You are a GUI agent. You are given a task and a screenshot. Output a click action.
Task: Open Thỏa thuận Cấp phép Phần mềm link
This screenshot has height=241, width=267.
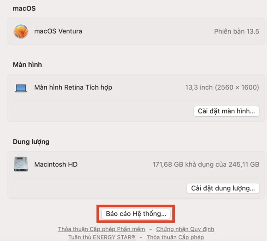coord(101,229)
